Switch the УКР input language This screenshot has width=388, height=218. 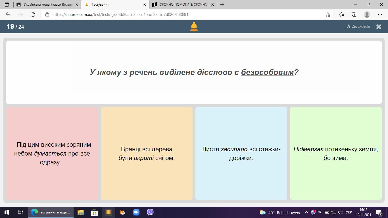coord(349,212)
